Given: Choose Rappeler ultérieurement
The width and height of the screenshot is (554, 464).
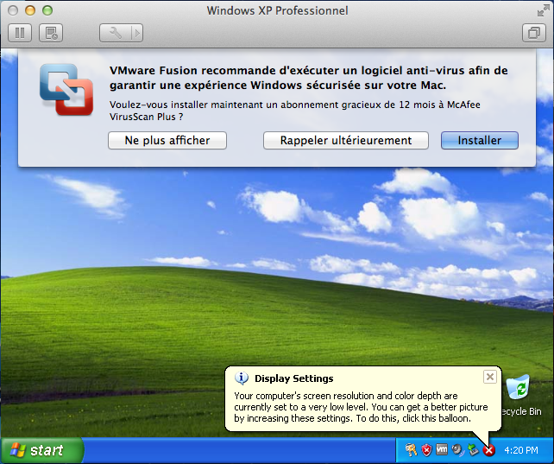Looking at the screenshot, I should pos(345,140).
